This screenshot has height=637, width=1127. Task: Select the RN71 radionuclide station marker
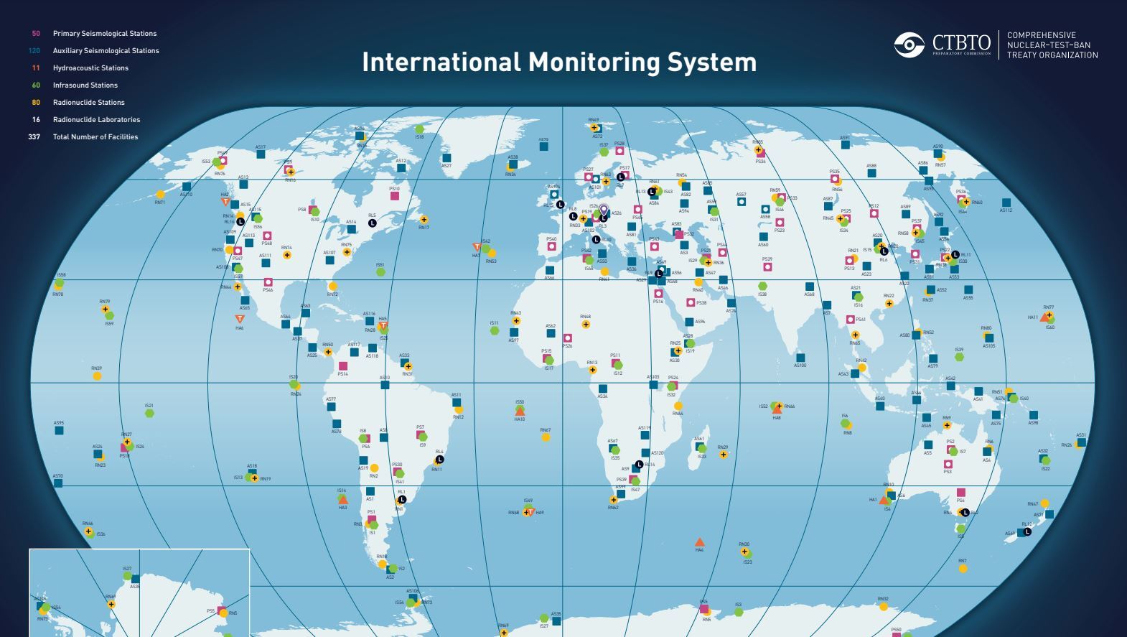tap(161, 195)
